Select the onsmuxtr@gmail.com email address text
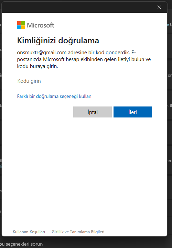The width and height of the screenshot is (172, 248). point(42,53)
